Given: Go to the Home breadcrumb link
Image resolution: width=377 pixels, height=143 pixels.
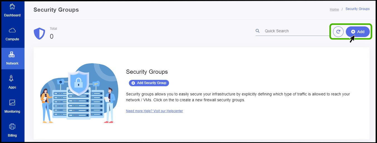Looking at the screenshot, I should pos(334,9).
